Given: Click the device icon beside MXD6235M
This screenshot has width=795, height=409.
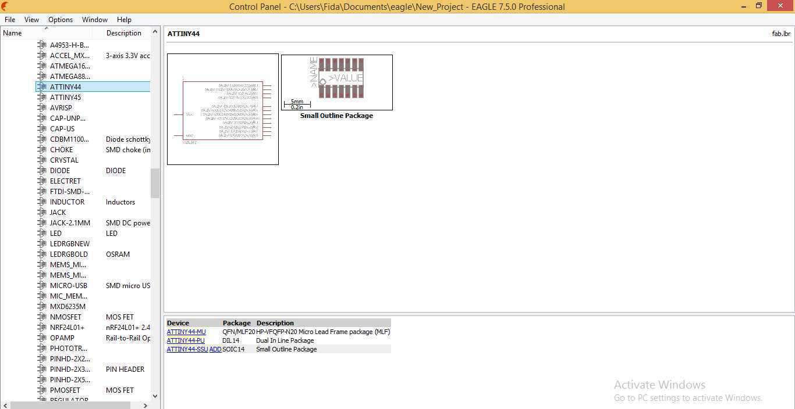Looking at the screenshot, I should point(42,306).
